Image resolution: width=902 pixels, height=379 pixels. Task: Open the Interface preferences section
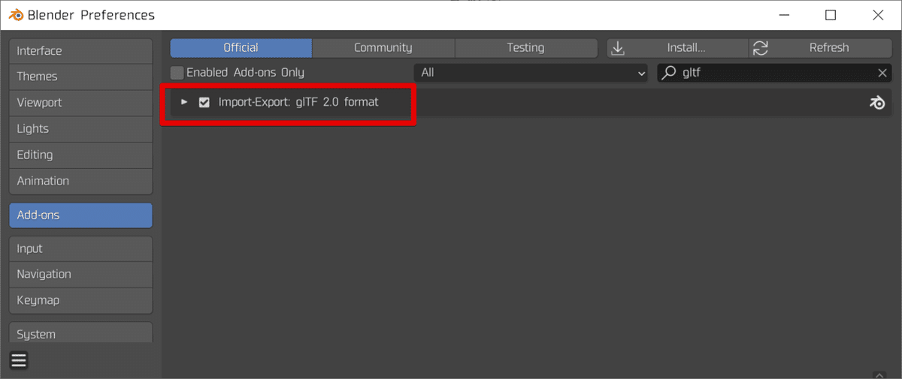(x=80, y=51)
